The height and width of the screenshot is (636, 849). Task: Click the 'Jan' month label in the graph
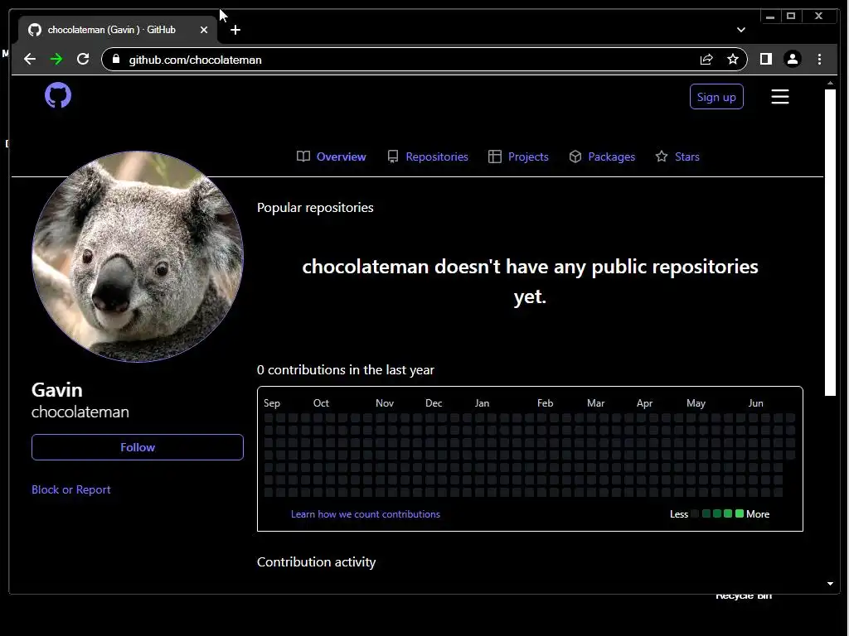tap(482, 403)
